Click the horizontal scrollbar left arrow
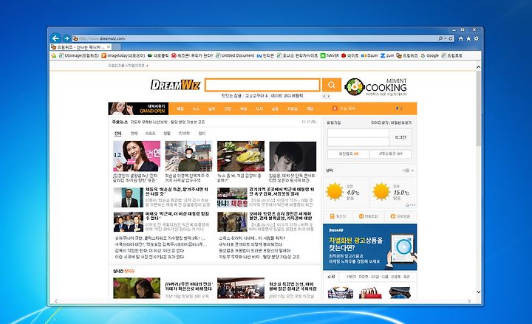The width and height of the screenshot is (532, 324). [56, 301]
